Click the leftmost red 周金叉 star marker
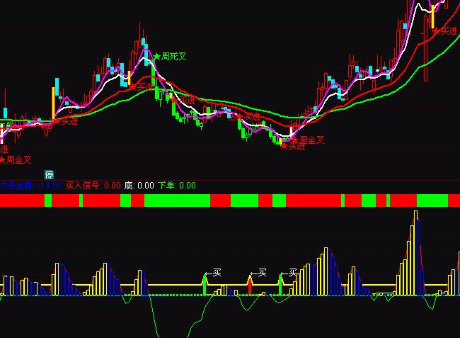Image resolution: width=460 pixels, height=338 pixels. click(16, 160)
